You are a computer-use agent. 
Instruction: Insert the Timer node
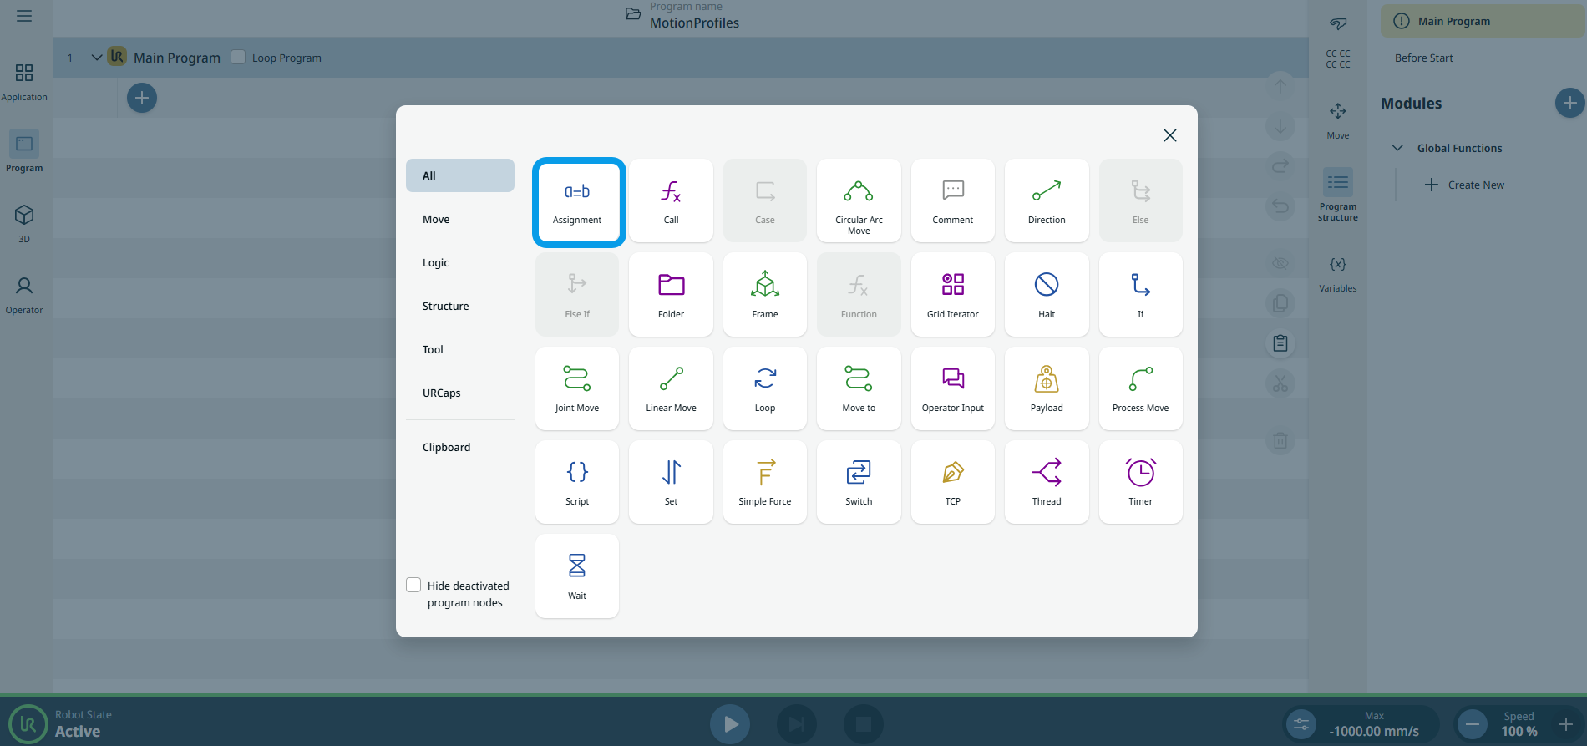(x=1140, y=482)
